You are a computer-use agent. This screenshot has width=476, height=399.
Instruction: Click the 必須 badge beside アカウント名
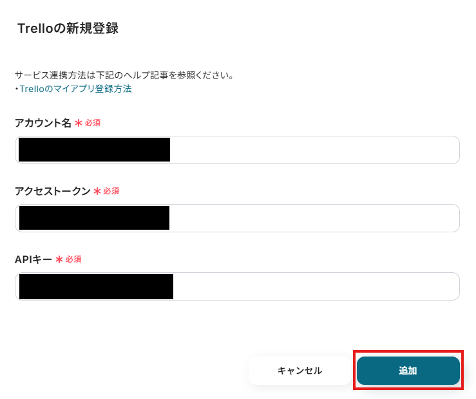pos(93,122)
